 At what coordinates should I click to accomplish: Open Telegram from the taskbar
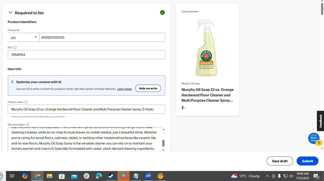[124, 176]
